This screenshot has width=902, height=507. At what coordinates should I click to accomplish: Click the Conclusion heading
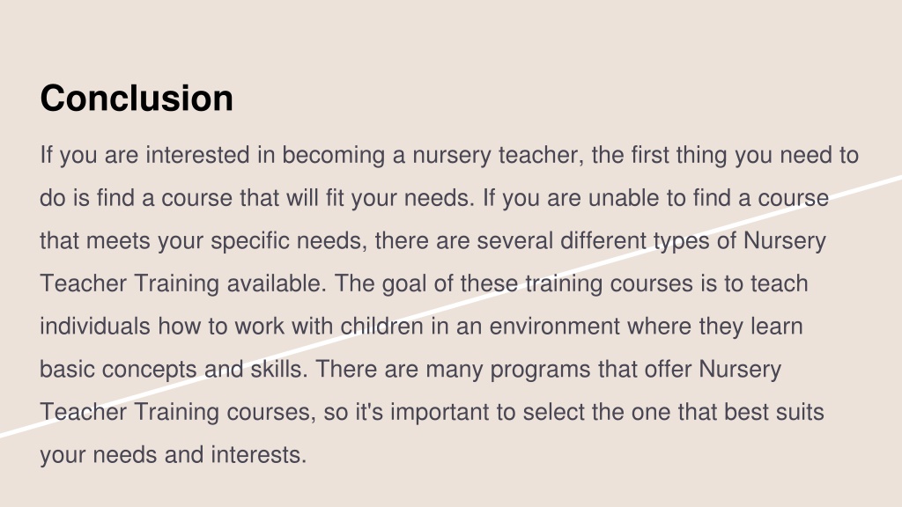[x=137, y=98]
